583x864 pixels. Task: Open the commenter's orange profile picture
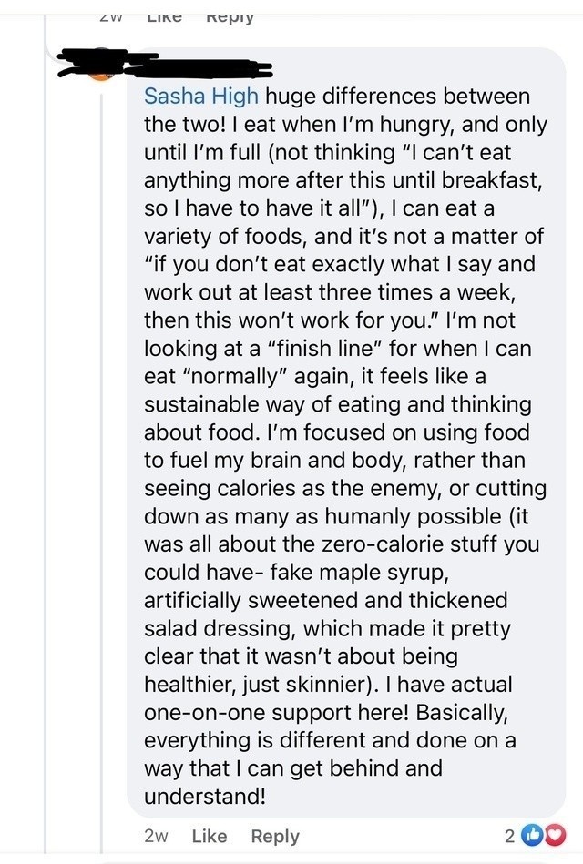click(x=104, y=73)
